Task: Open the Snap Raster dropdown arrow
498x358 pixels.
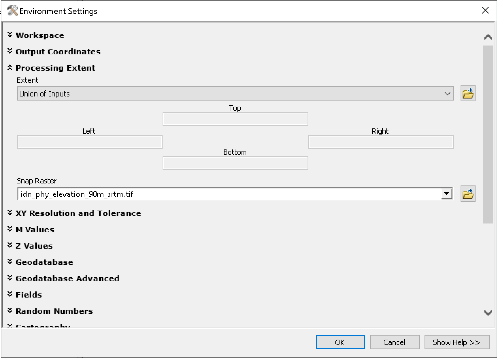Action: coord(446,194)
